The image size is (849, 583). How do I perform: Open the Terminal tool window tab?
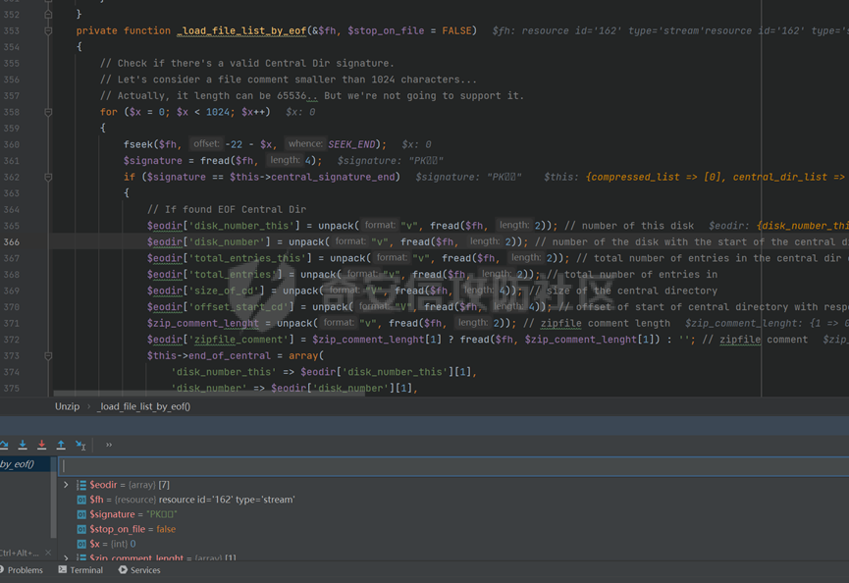tap(85, 569)
